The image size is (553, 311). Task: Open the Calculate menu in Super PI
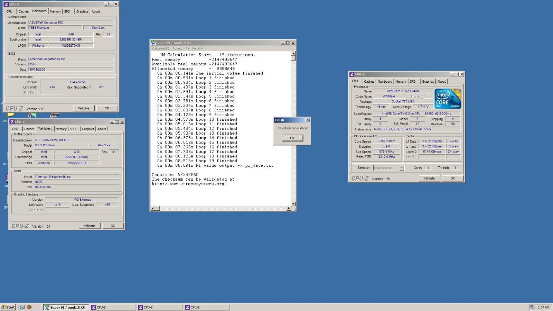161,48
